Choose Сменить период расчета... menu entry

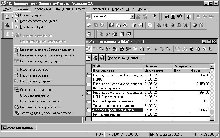coord(49,107)
